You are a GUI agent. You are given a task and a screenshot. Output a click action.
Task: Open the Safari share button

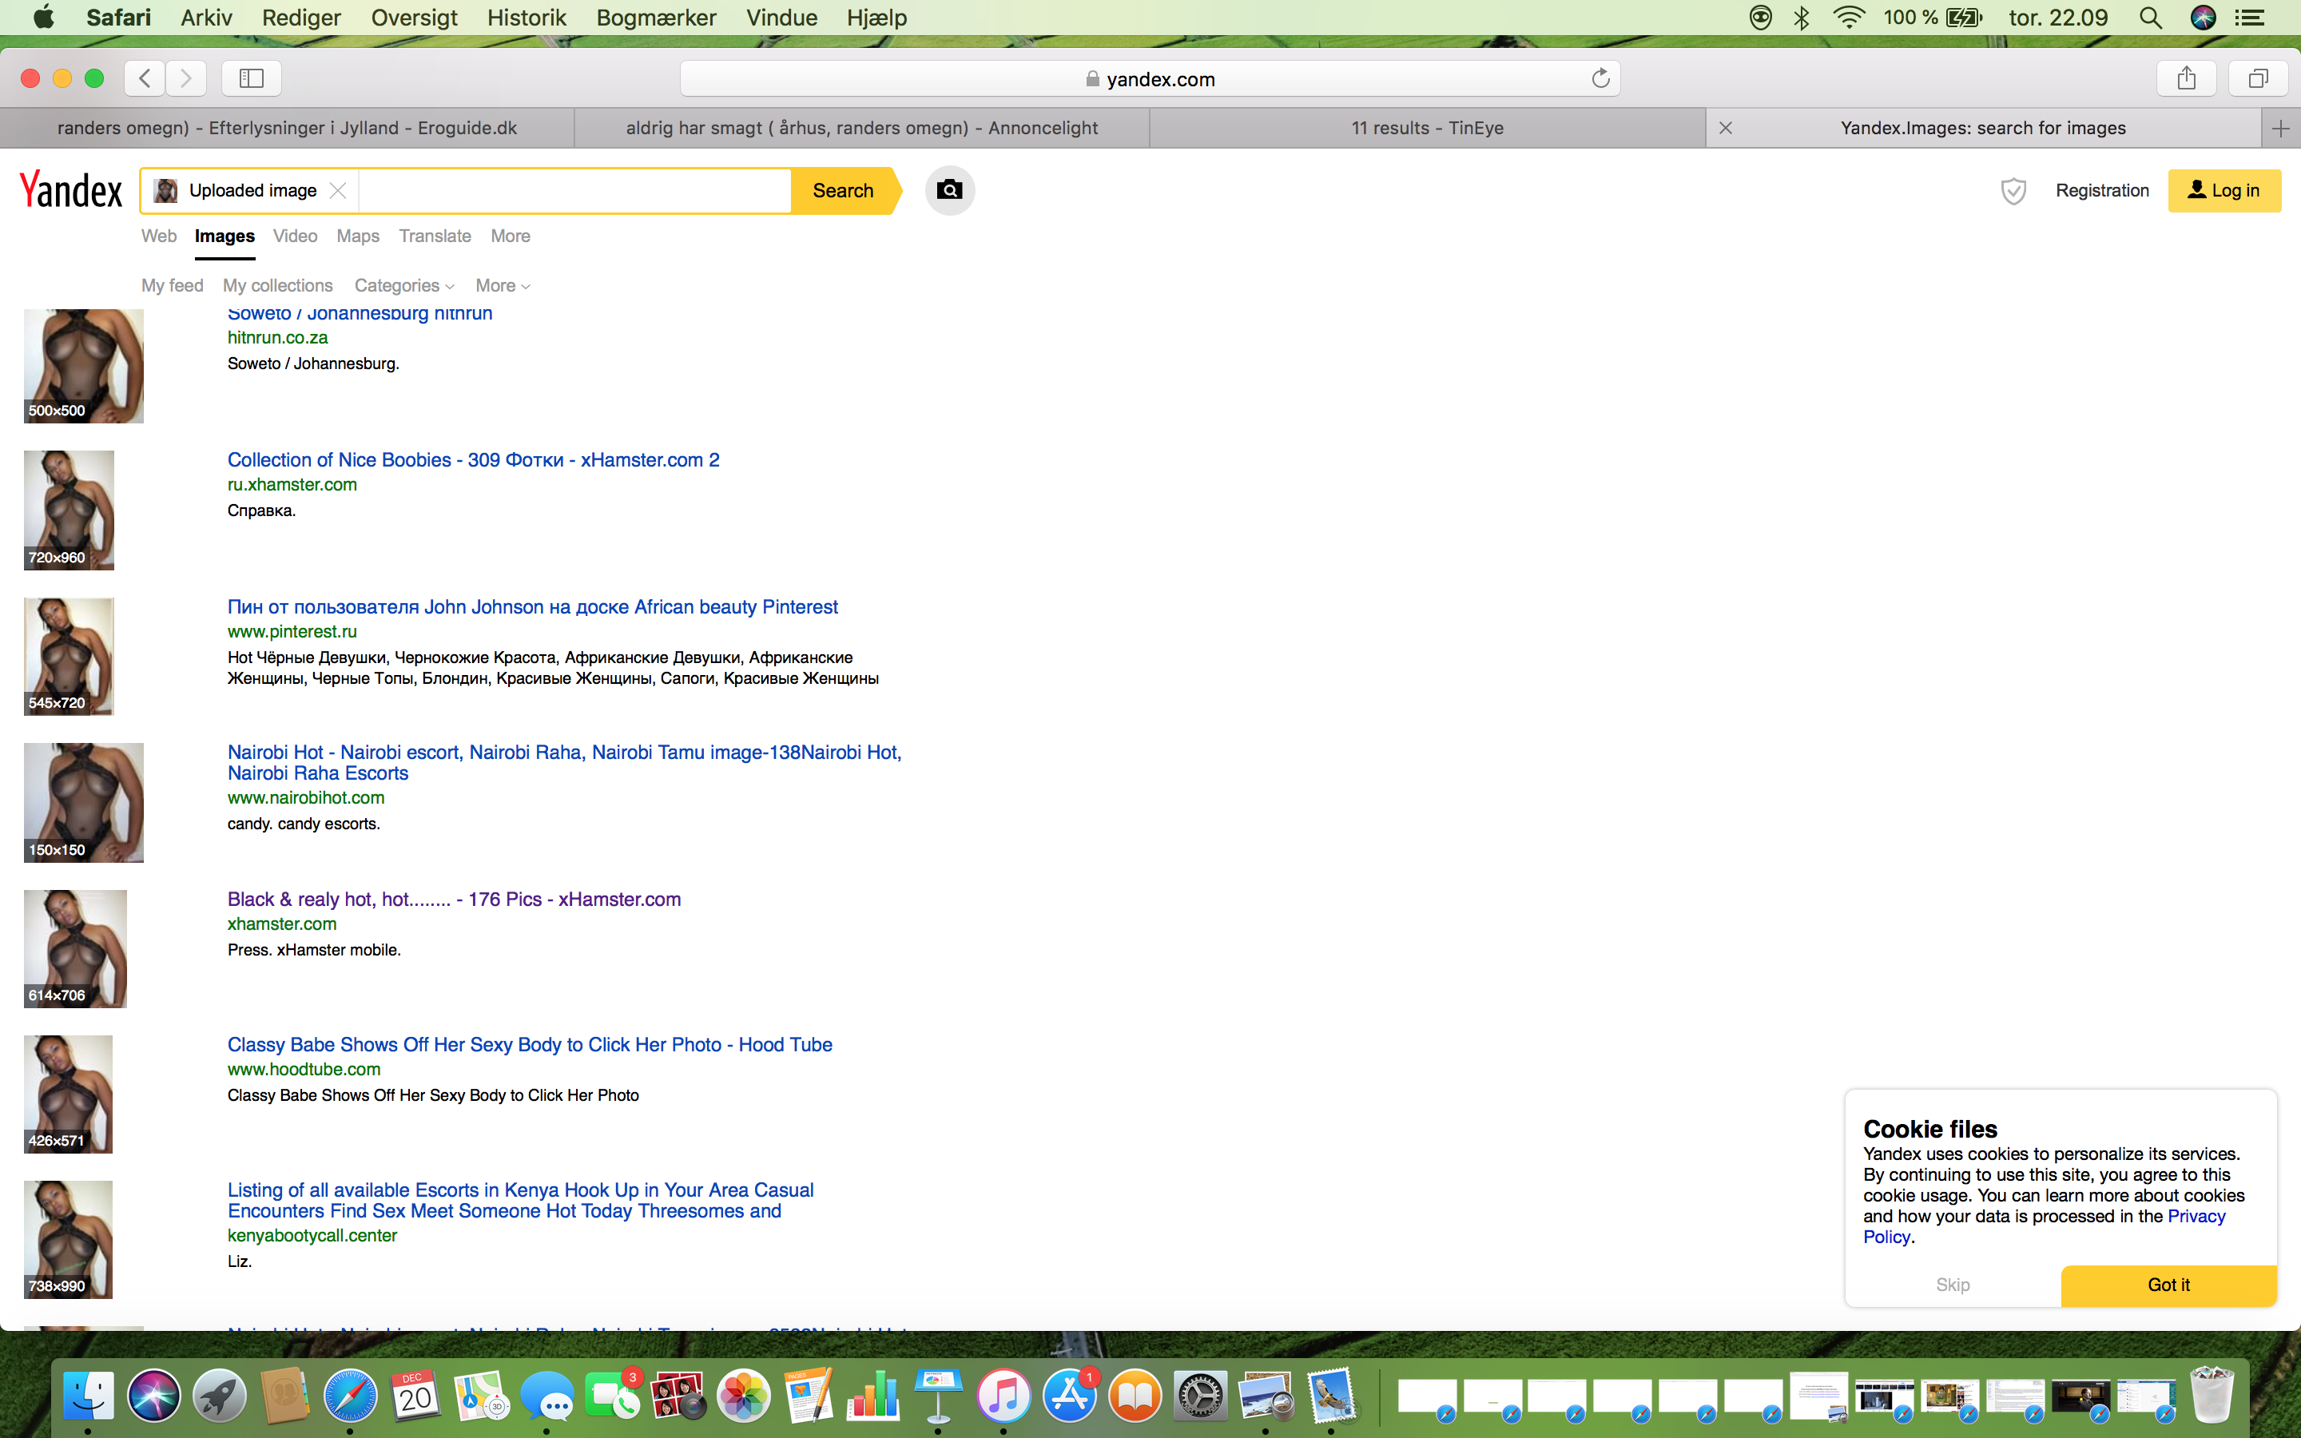point(2186,78)
